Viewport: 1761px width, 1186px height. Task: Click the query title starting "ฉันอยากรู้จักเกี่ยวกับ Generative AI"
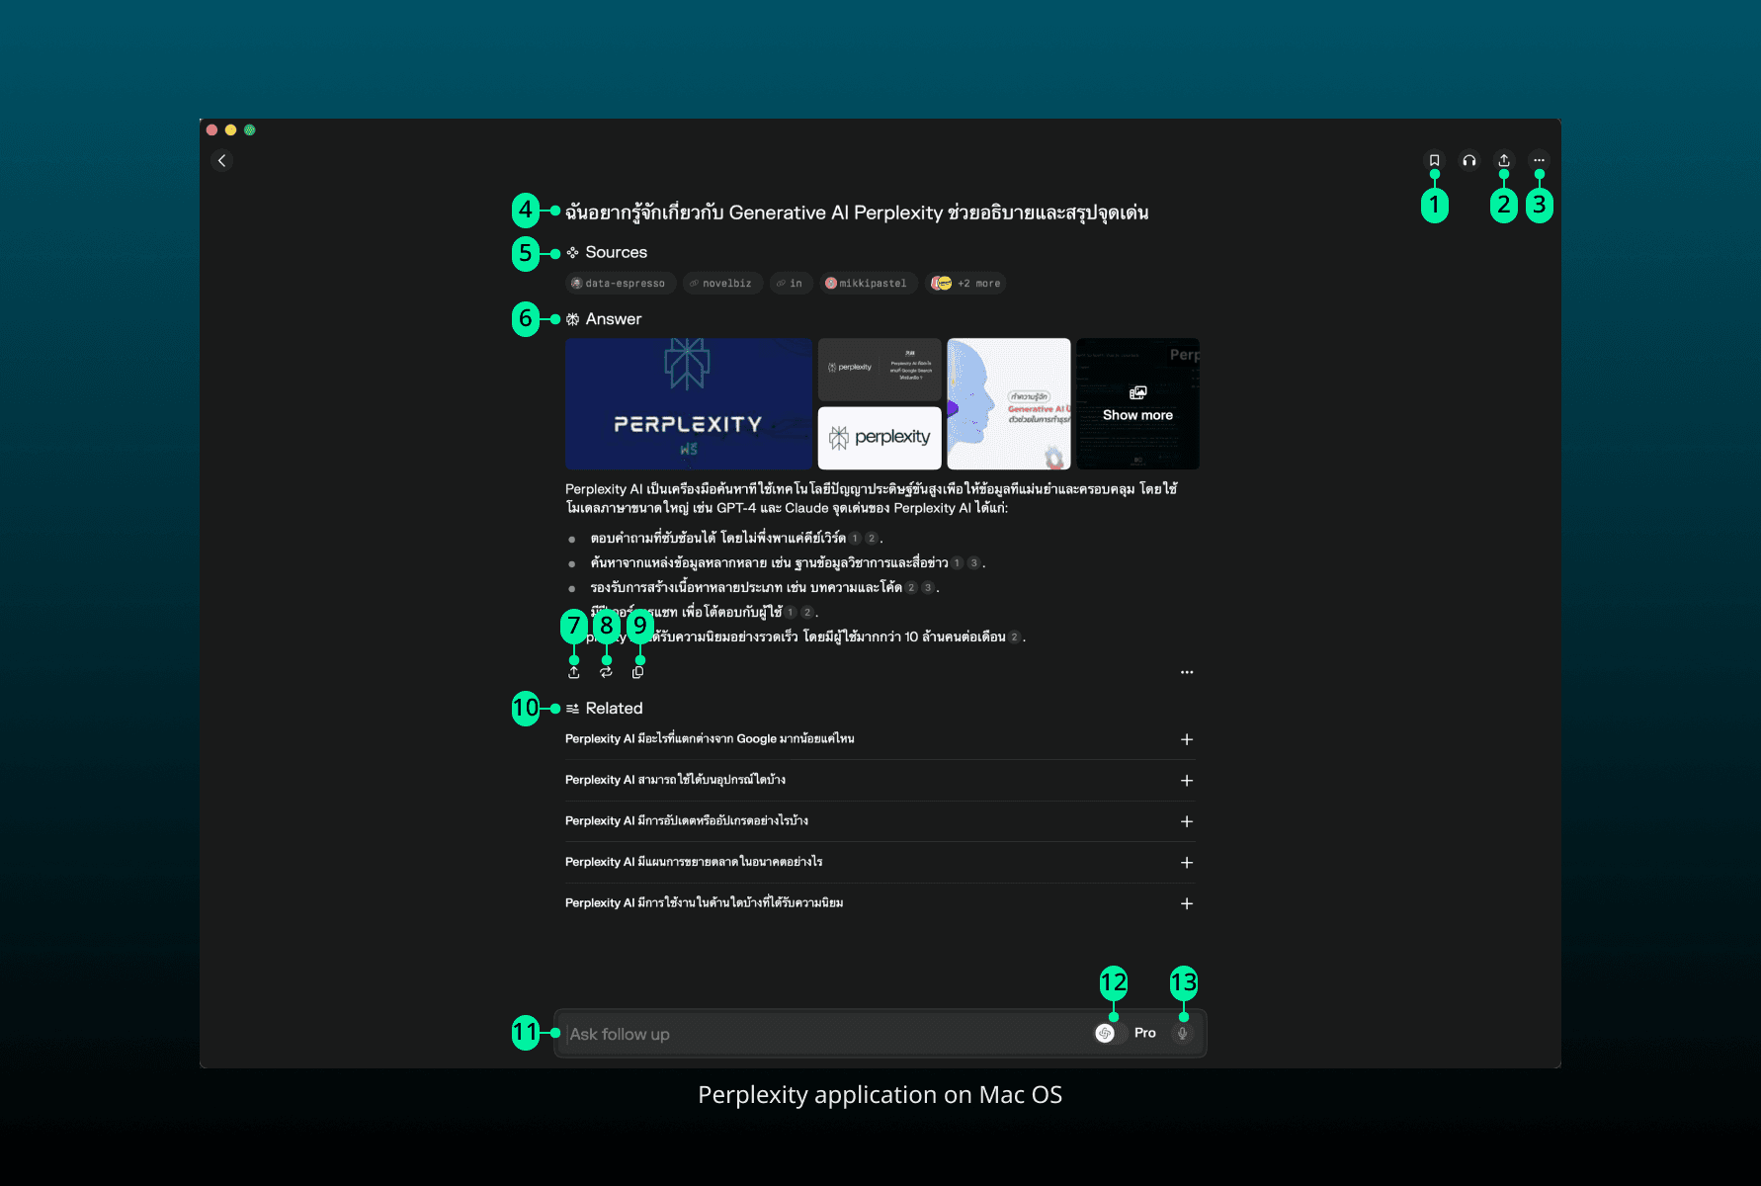[x=857, y=212]
